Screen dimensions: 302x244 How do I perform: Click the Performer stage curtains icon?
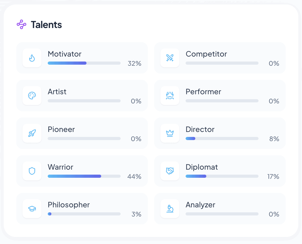point(170,96)
